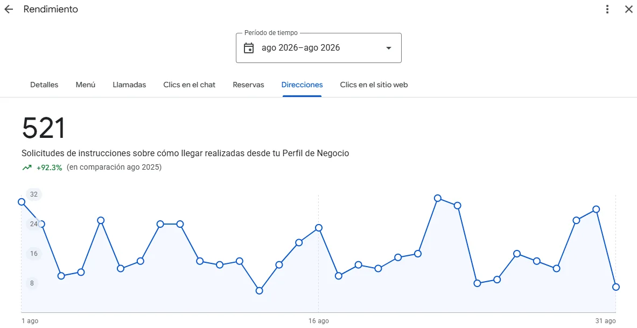Open the Clics en el sitio web tab

pyautogui.click(x=374, y=85)
